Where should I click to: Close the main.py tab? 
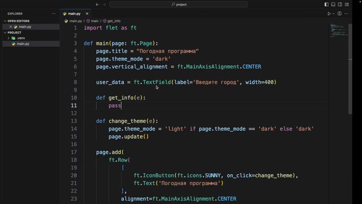click(87, 14)
